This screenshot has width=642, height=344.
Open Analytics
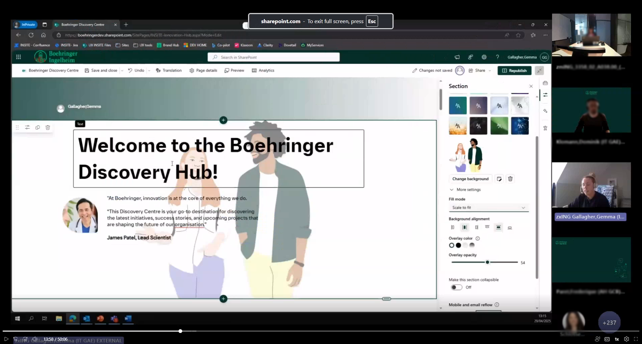[263, 70]
